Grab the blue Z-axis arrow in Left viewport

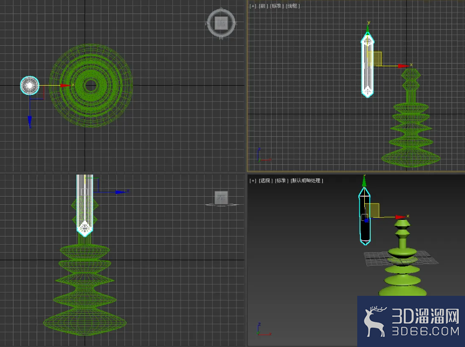[x=120, y=192]
